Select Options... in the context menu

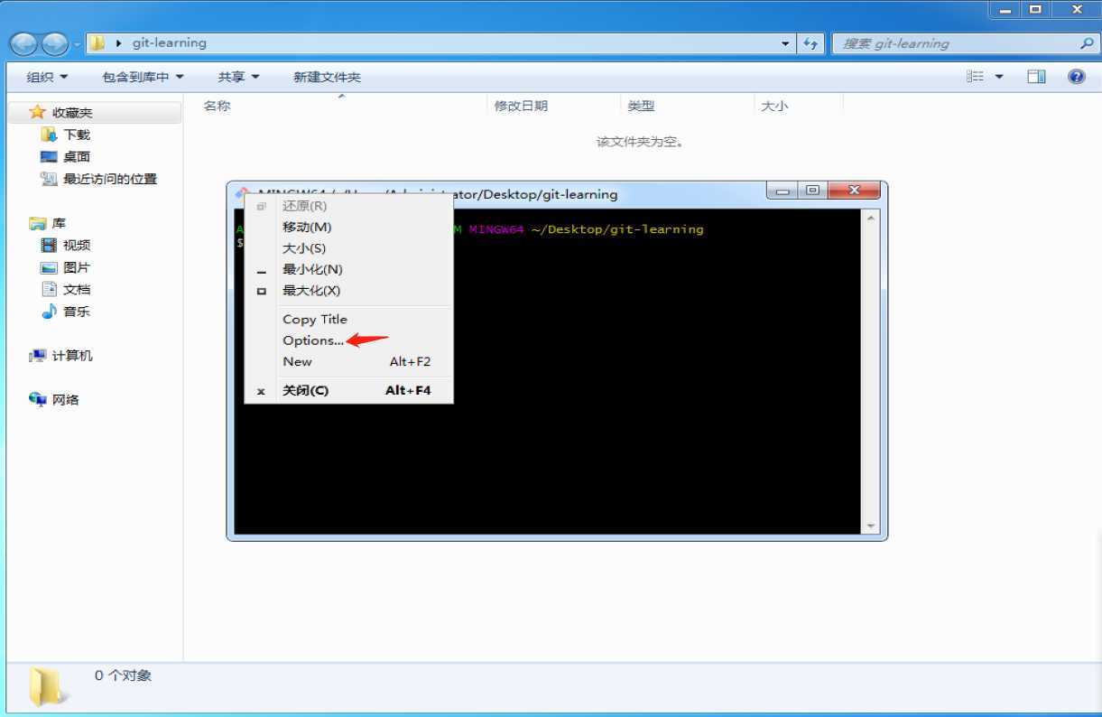click(x=312, y=340)
